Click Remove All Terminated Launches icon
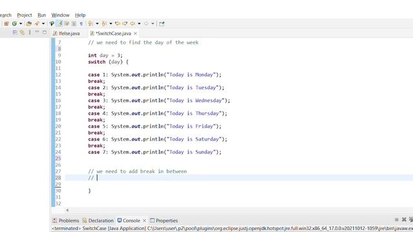Viewport: 413px width, 232px height. point(411,219)
